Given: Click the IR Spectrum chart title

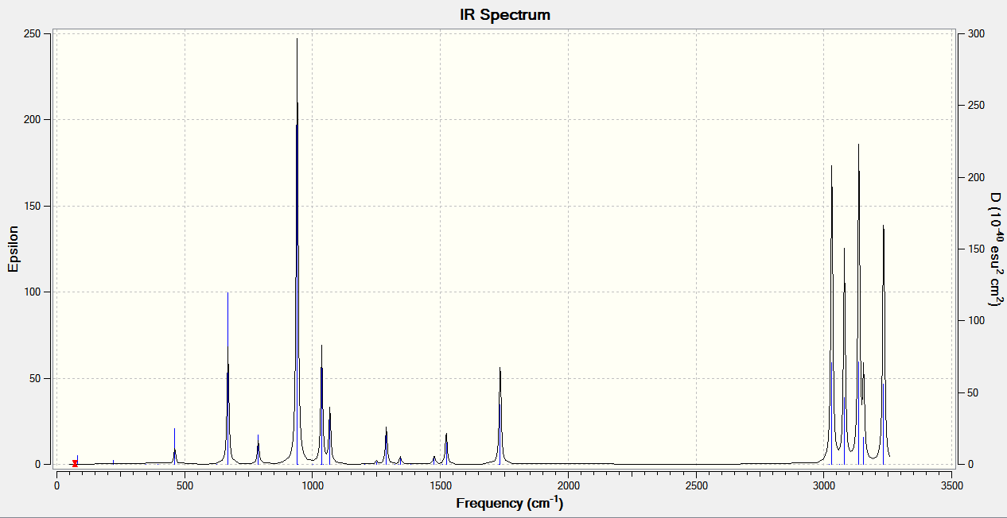Looking at the screenshot, I should [504, 14].
